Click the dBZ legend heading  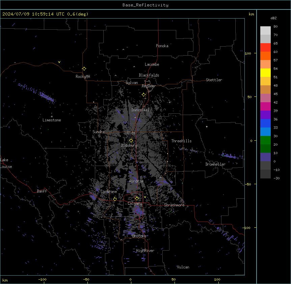[x=273, y=18]
